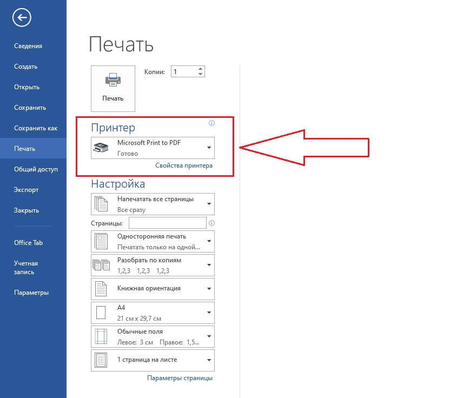Click the info icon next to Страницы field
Image resolution: width=463 pixels, height=398 pixels.
211,223
